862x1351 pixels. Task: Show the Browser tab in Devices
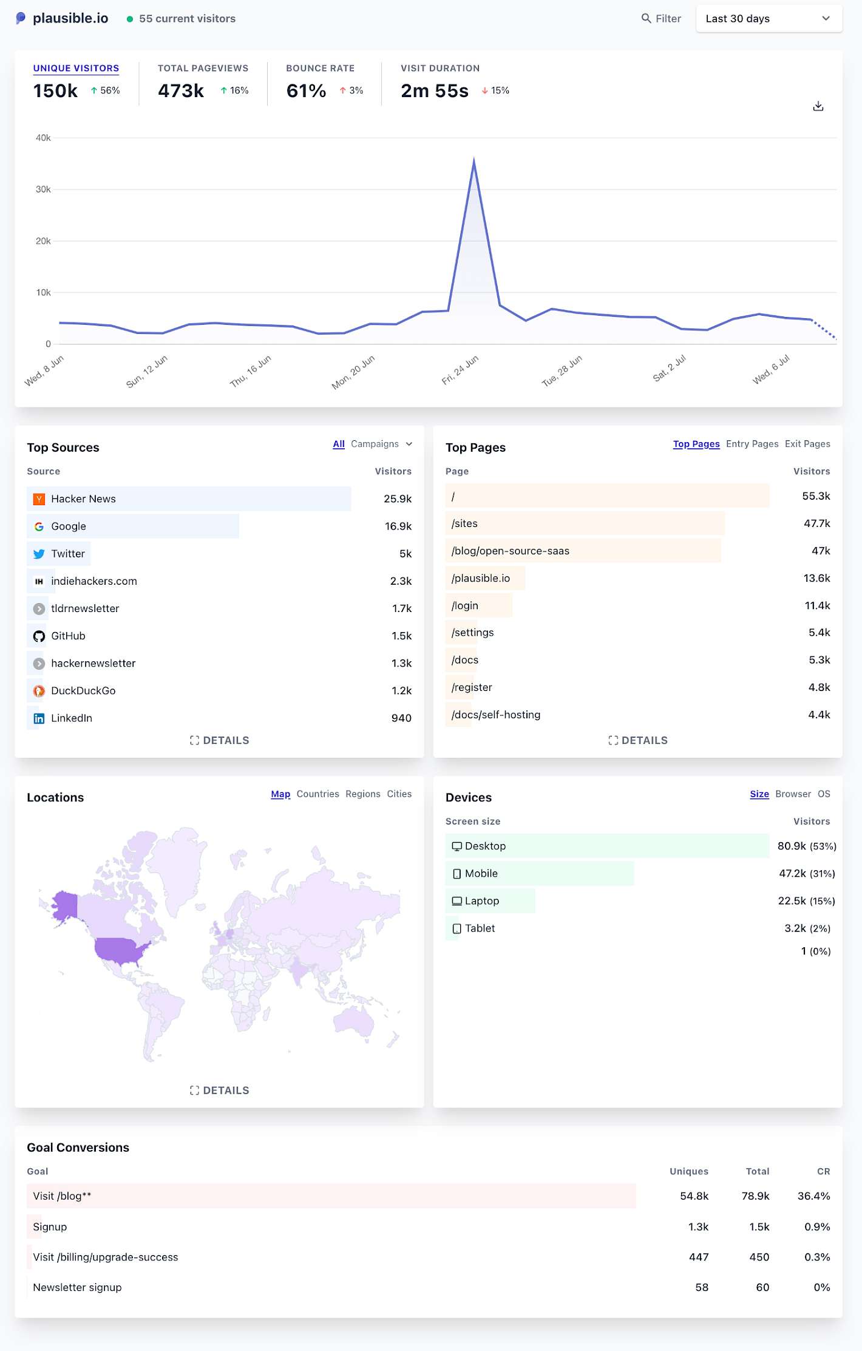[793, 794]
